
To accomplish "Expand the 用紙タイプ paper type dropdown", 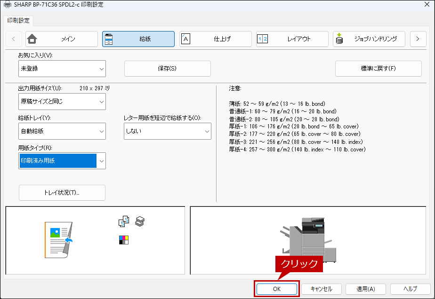I will pos(61,161).
